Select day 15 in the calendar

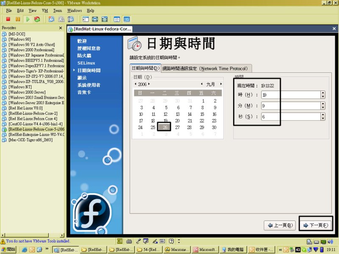pos(202,114)
